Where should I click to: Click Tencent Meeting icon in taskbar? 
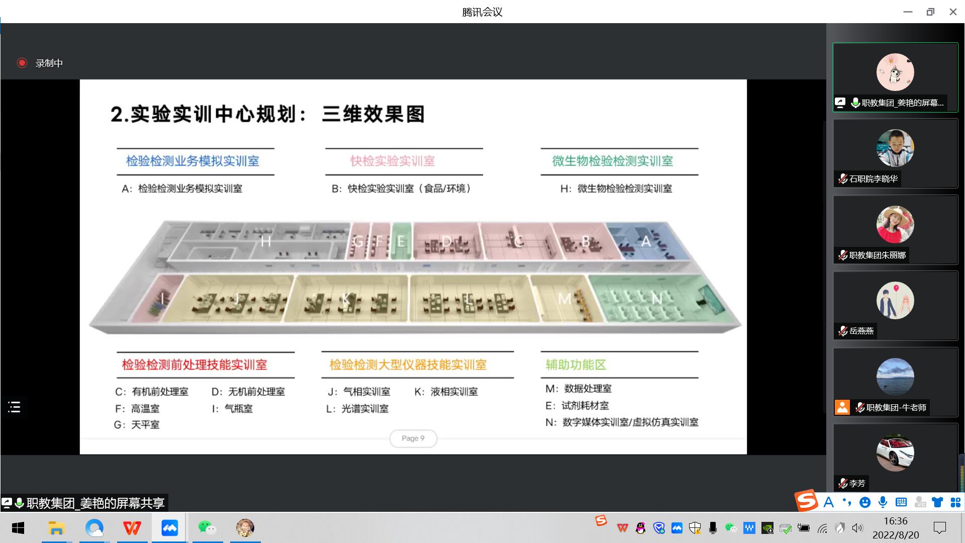(x=169, y=528)
